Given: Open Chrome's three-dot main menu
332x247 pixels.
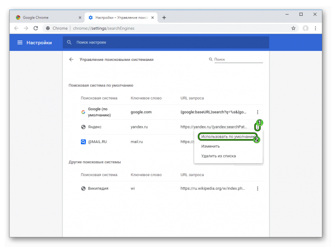Looking at the screenshot, I should click(315, 28).
